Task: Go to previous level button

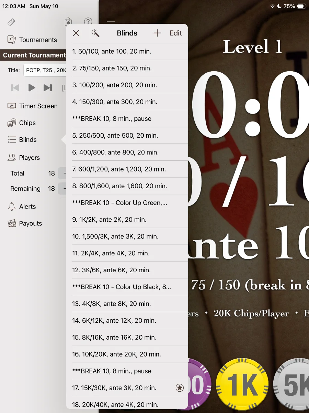Action: pyautogui.click(x=15, y=88)
